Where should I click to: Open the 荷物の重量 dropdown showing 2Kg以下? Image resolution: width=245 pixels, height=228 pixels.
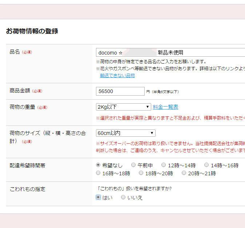coord(123,107)
